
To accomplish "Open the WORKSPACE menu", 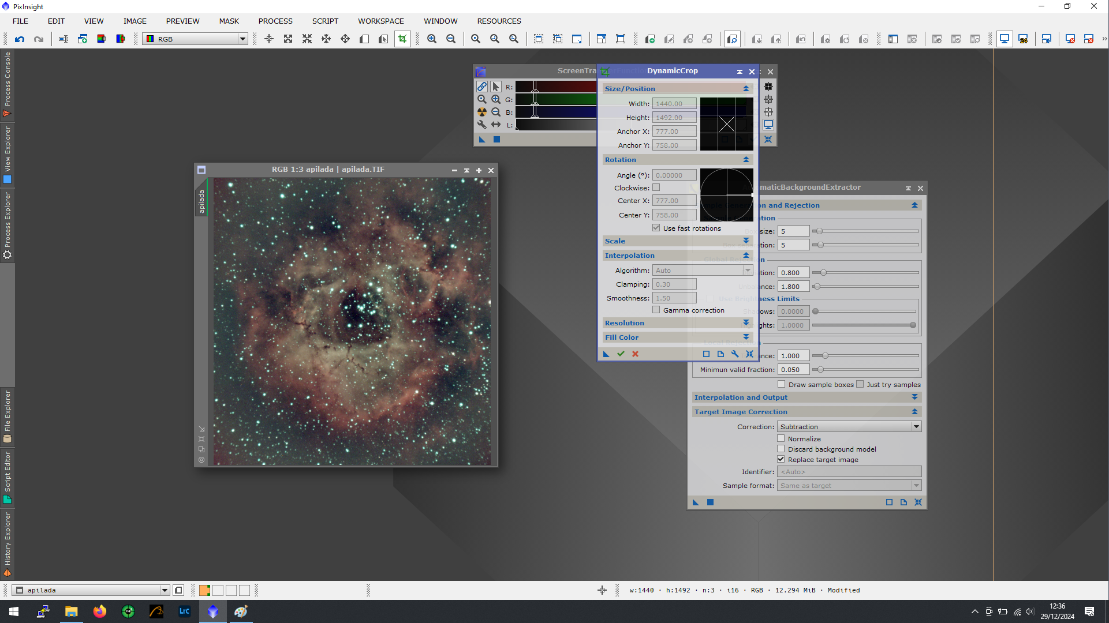I will (x=381, y=21).
